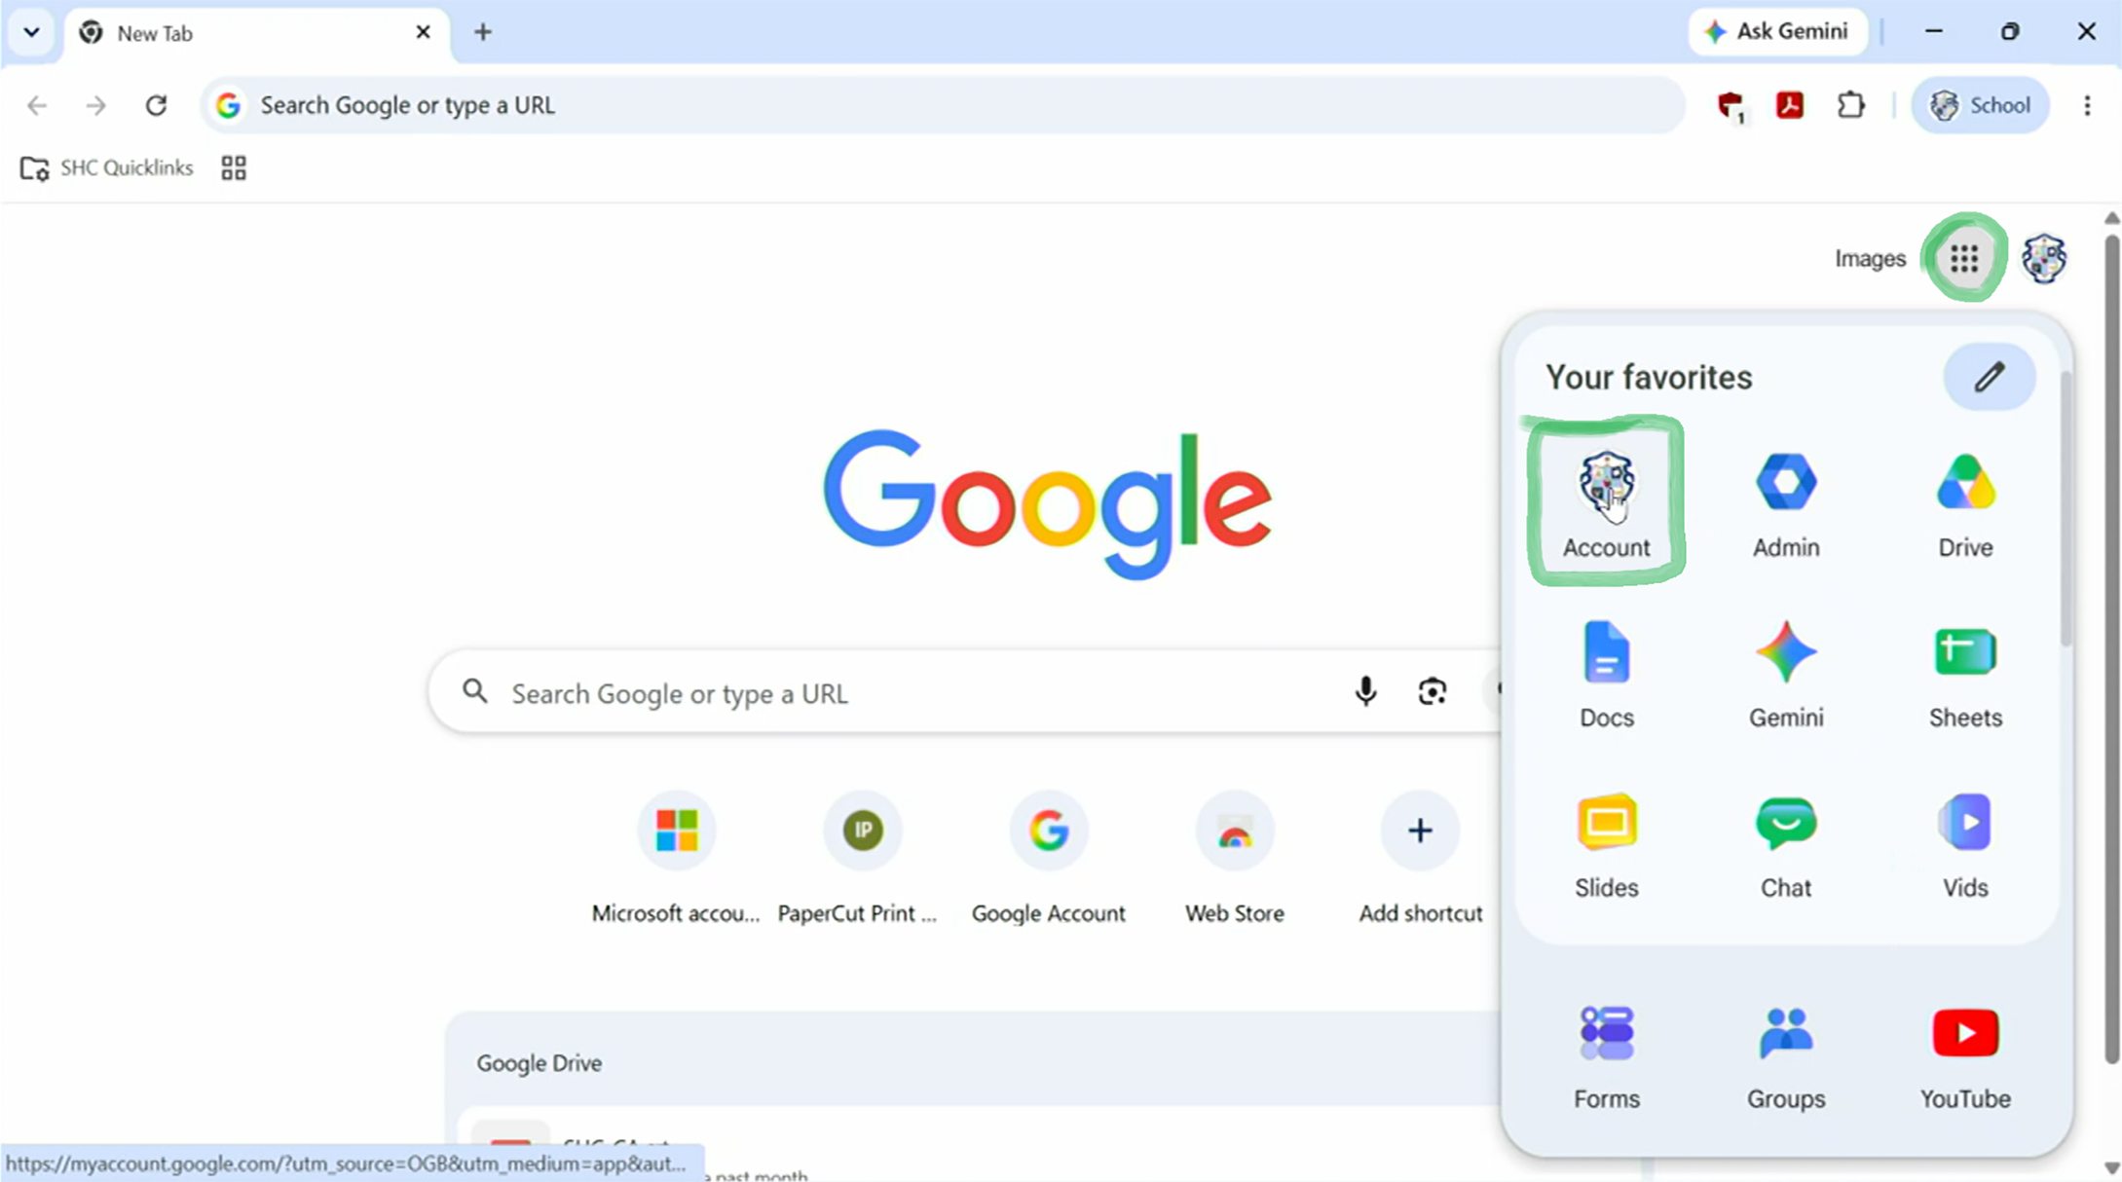Image resolution: width=2122 pixels, height=1182 pixels.
Task: Open Google Drive from the apps panel
Action: (x=1964, y=502)
